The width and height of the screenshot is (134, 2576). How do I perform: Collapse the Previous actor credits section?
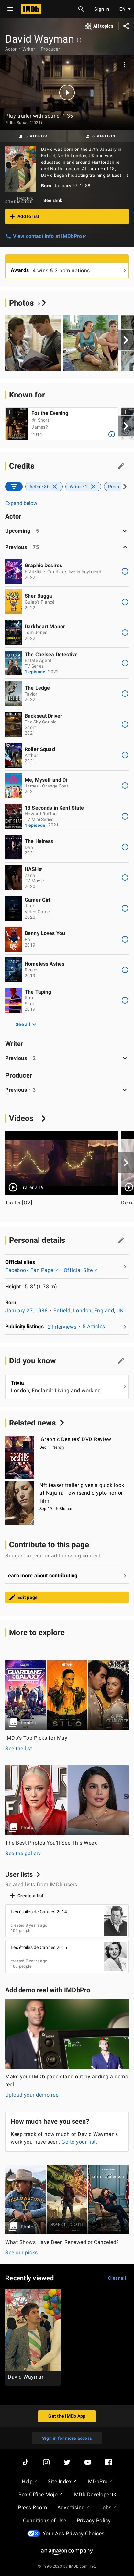(x=66, y=547)
